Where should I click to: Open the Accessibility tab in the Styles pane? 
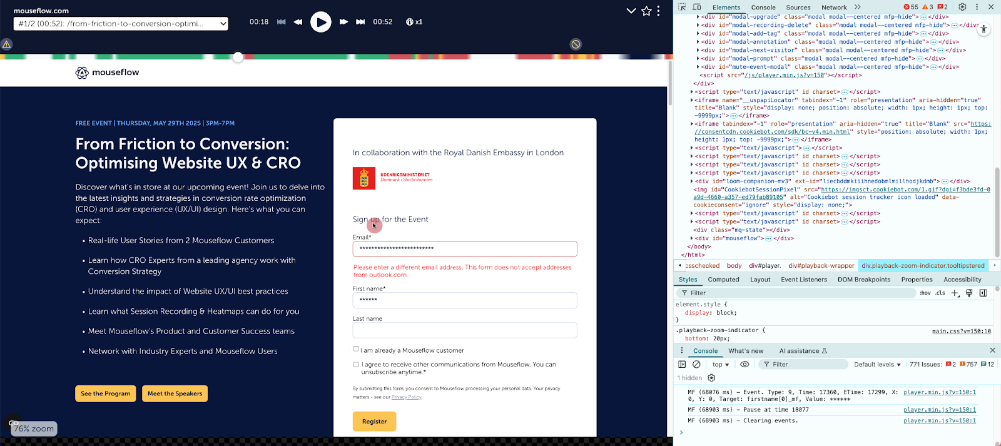(x=962, y=280)
